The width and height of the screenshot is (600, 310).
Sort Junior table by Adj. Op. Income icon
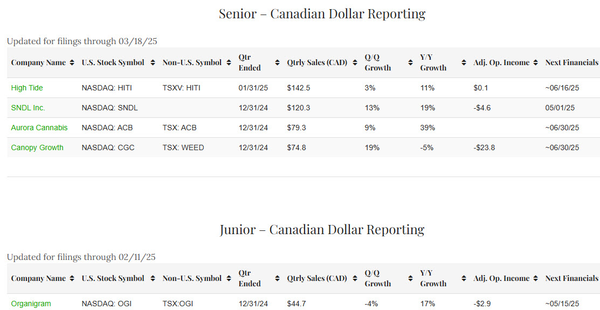pyautogui.click(x=535, y=278)
